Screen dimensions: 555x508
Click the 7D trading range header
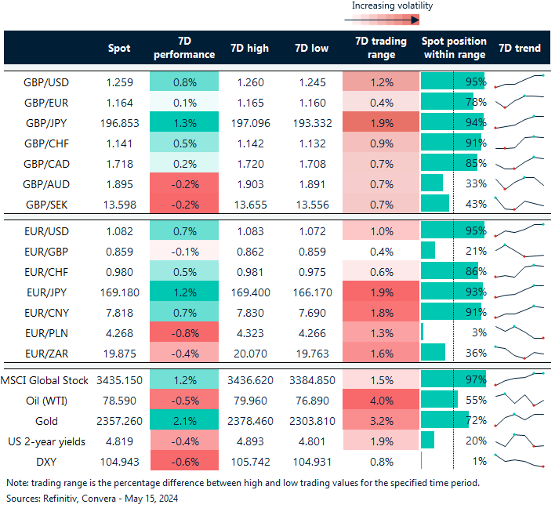[x=380, y=48]
